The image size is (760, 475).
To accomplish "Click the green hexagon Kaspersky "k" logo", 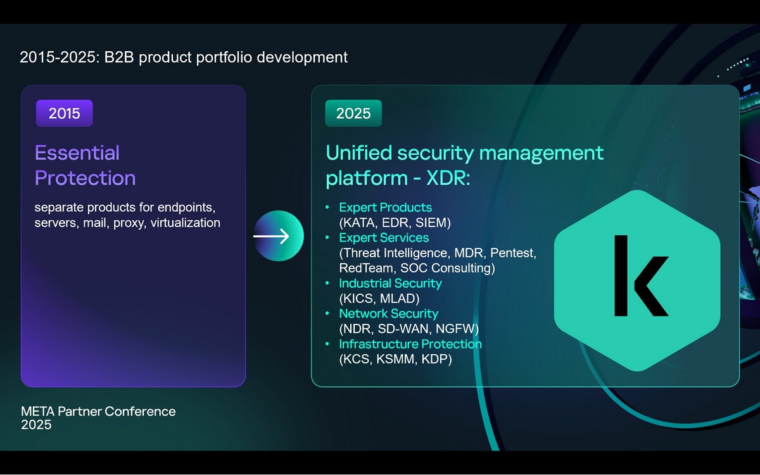I will (637, 280).
